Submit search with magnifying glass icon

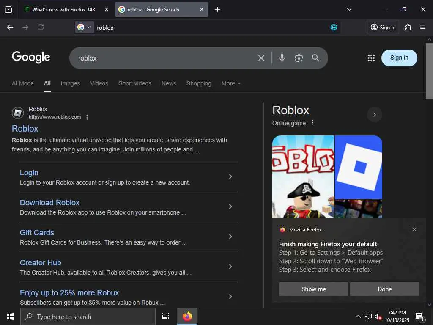pyautogui.click(x=315, y=58)
